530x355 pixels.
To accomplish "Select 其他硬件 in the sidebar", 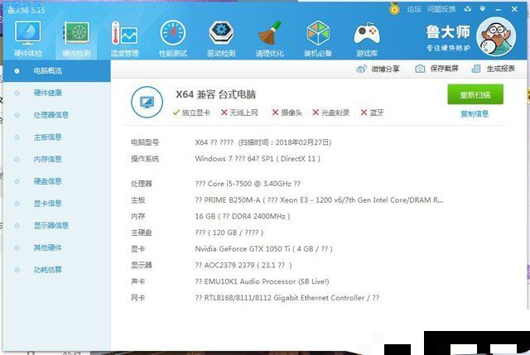I will [x=56, y=247].
